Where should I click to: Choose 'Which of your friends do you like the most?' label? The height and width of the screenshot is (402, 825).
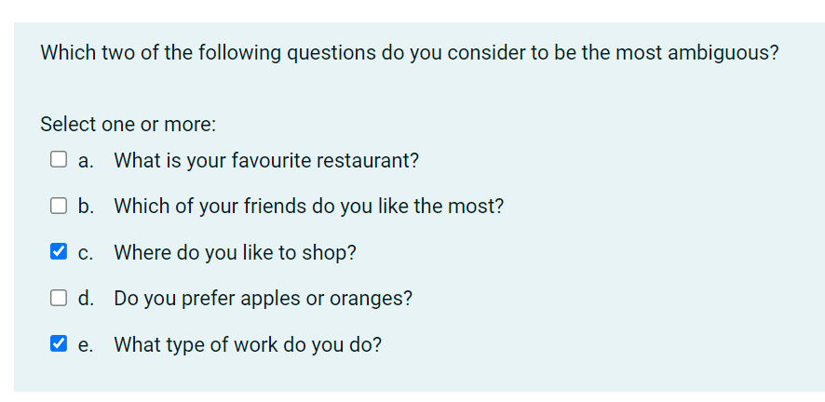309,207
